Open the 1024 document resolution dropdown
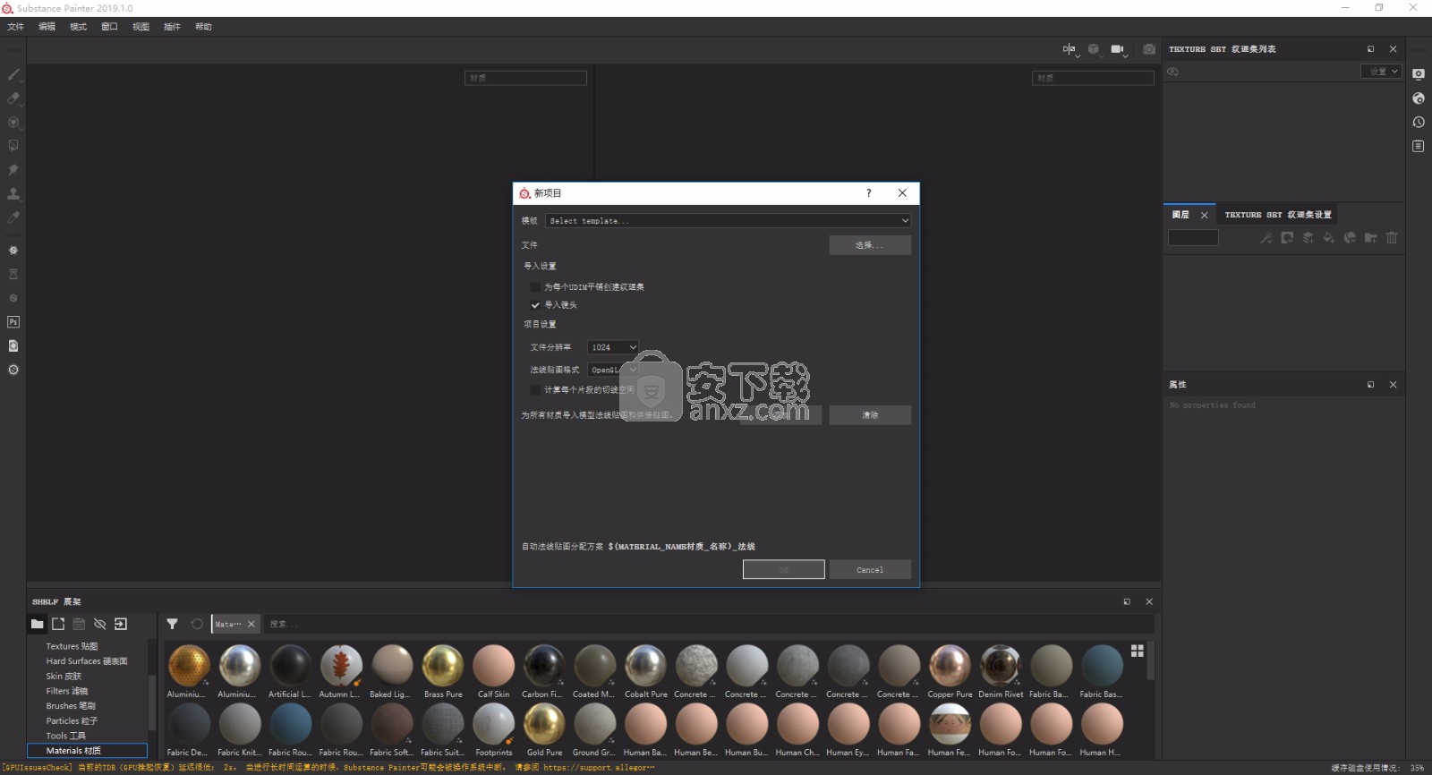Screen dimensions: 1432x775 613,347
